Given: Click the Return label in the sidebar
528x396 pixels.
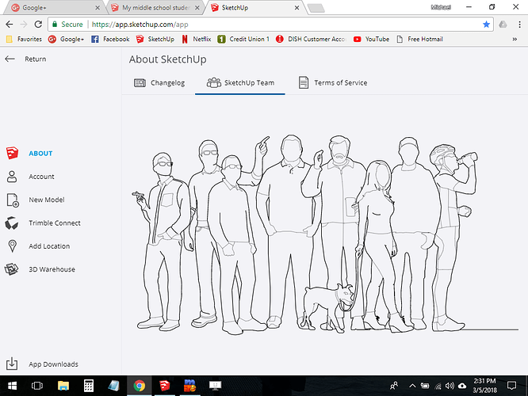Looking at the screenshot, I should click(x=36, y=59).
